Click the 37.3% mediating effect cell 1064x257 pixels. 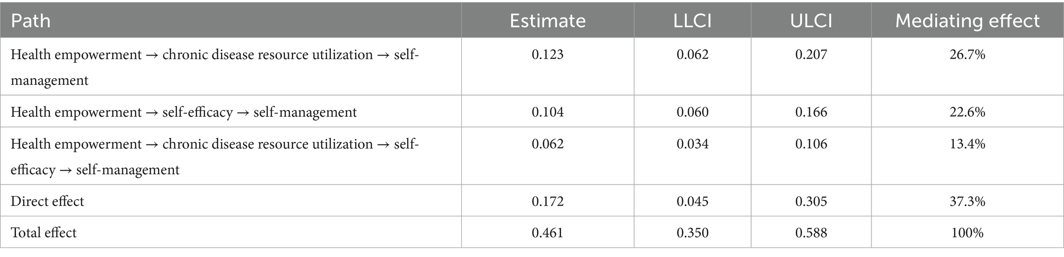tap(967, 201)
